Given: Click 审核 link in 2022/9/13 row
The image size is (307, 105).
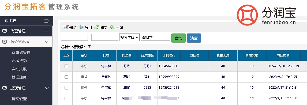Looking at the screenshot, I should pyautogui.click(x=84, y=98).
